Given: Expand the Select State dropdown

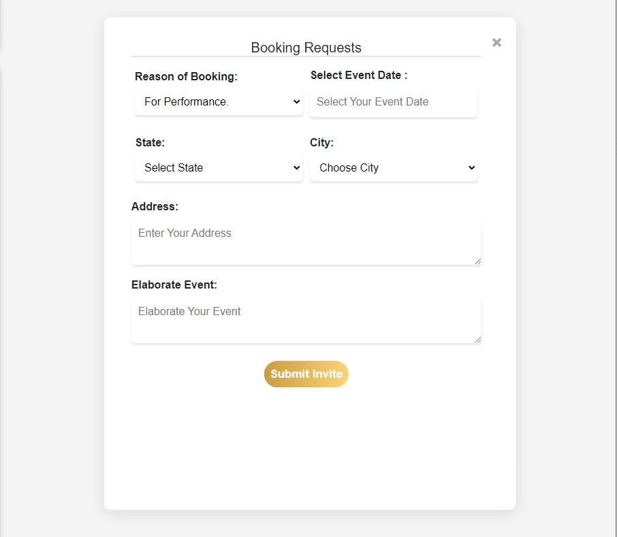Looking at the screenshot, I should click(x=218, y=167).
